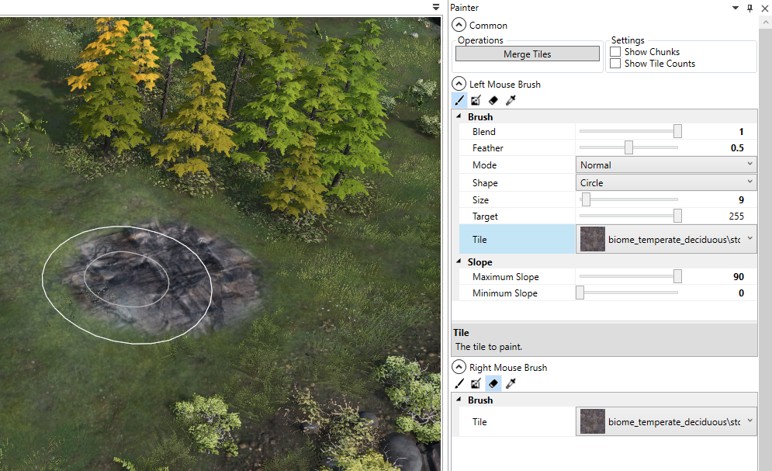
Task: Open the Mode dropdown set to Normal
Action: pyautogui.click(x=666, y=165)
